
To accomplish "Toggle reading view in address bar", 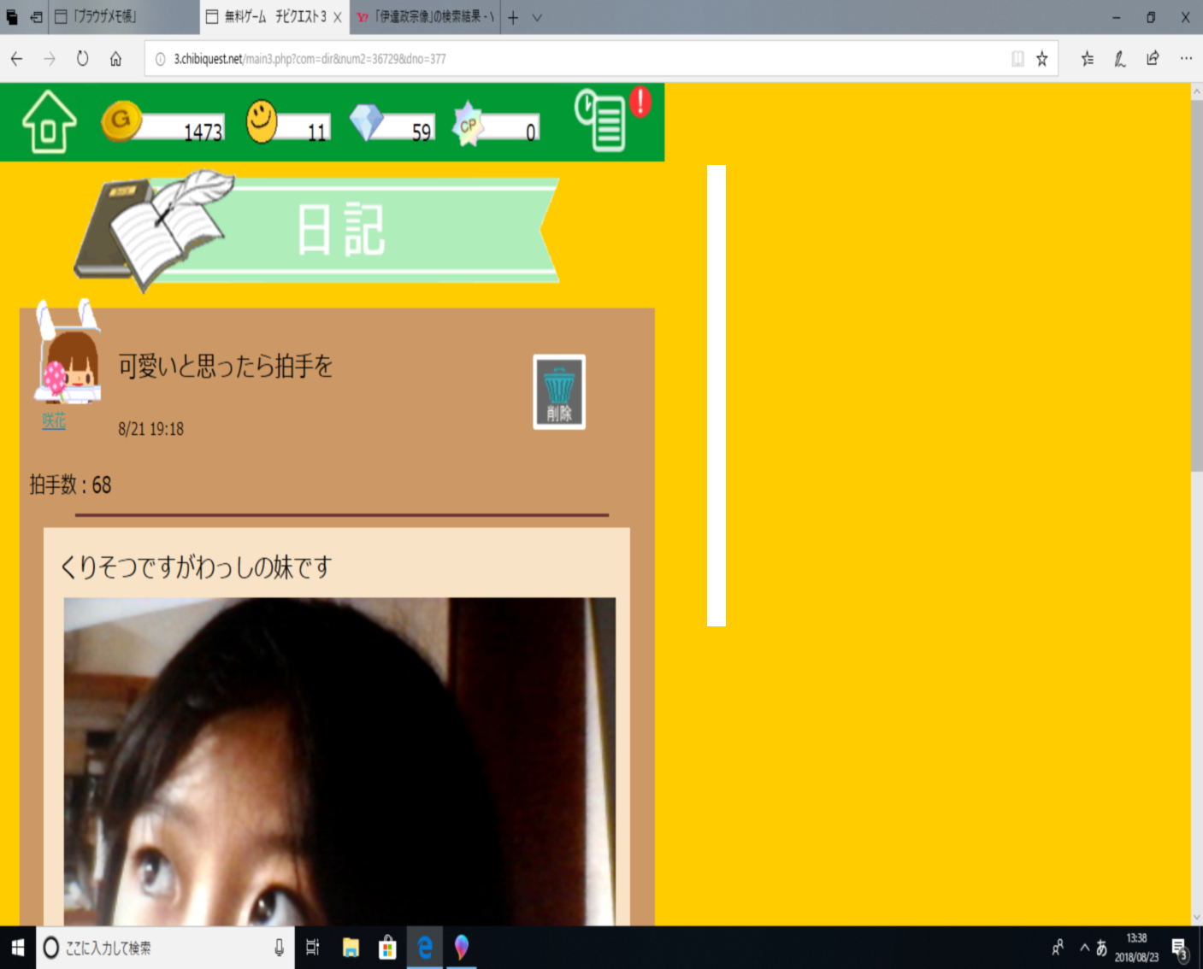I will [x=1017, y=59].
